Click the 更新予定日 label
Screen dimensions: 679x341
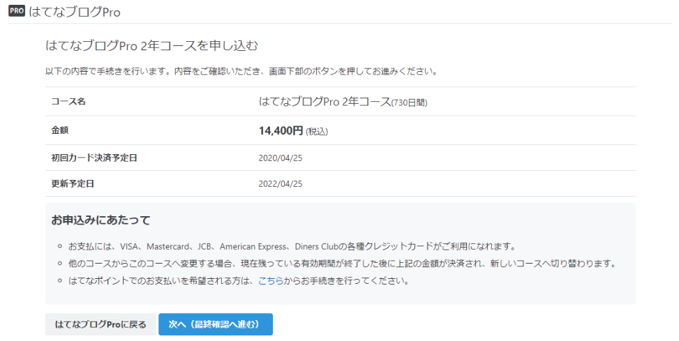coord(73,183)
